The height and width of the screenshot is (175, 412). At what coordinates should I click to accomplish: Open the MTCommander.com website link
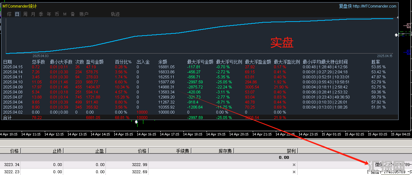click(374, 6)
